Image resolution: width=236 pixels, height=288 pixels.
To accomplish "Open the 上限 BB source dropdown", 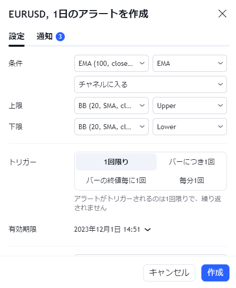I will [111, 106].
